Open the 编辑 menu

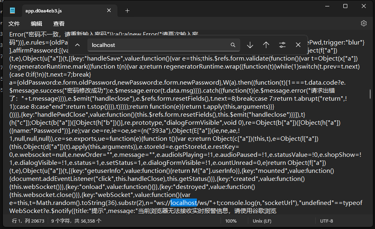[36, 24]
